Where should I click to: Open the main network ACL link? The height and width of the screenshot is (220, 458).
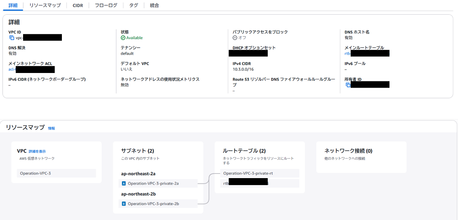(12, 69)
